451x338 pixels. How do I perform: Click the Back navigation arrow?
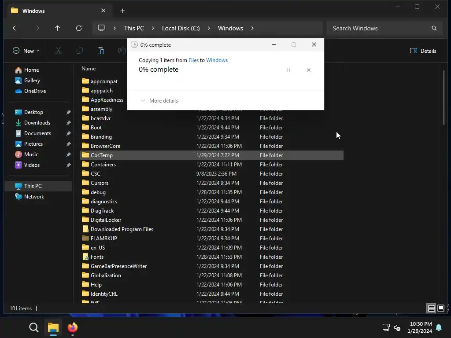click(15, 28)
